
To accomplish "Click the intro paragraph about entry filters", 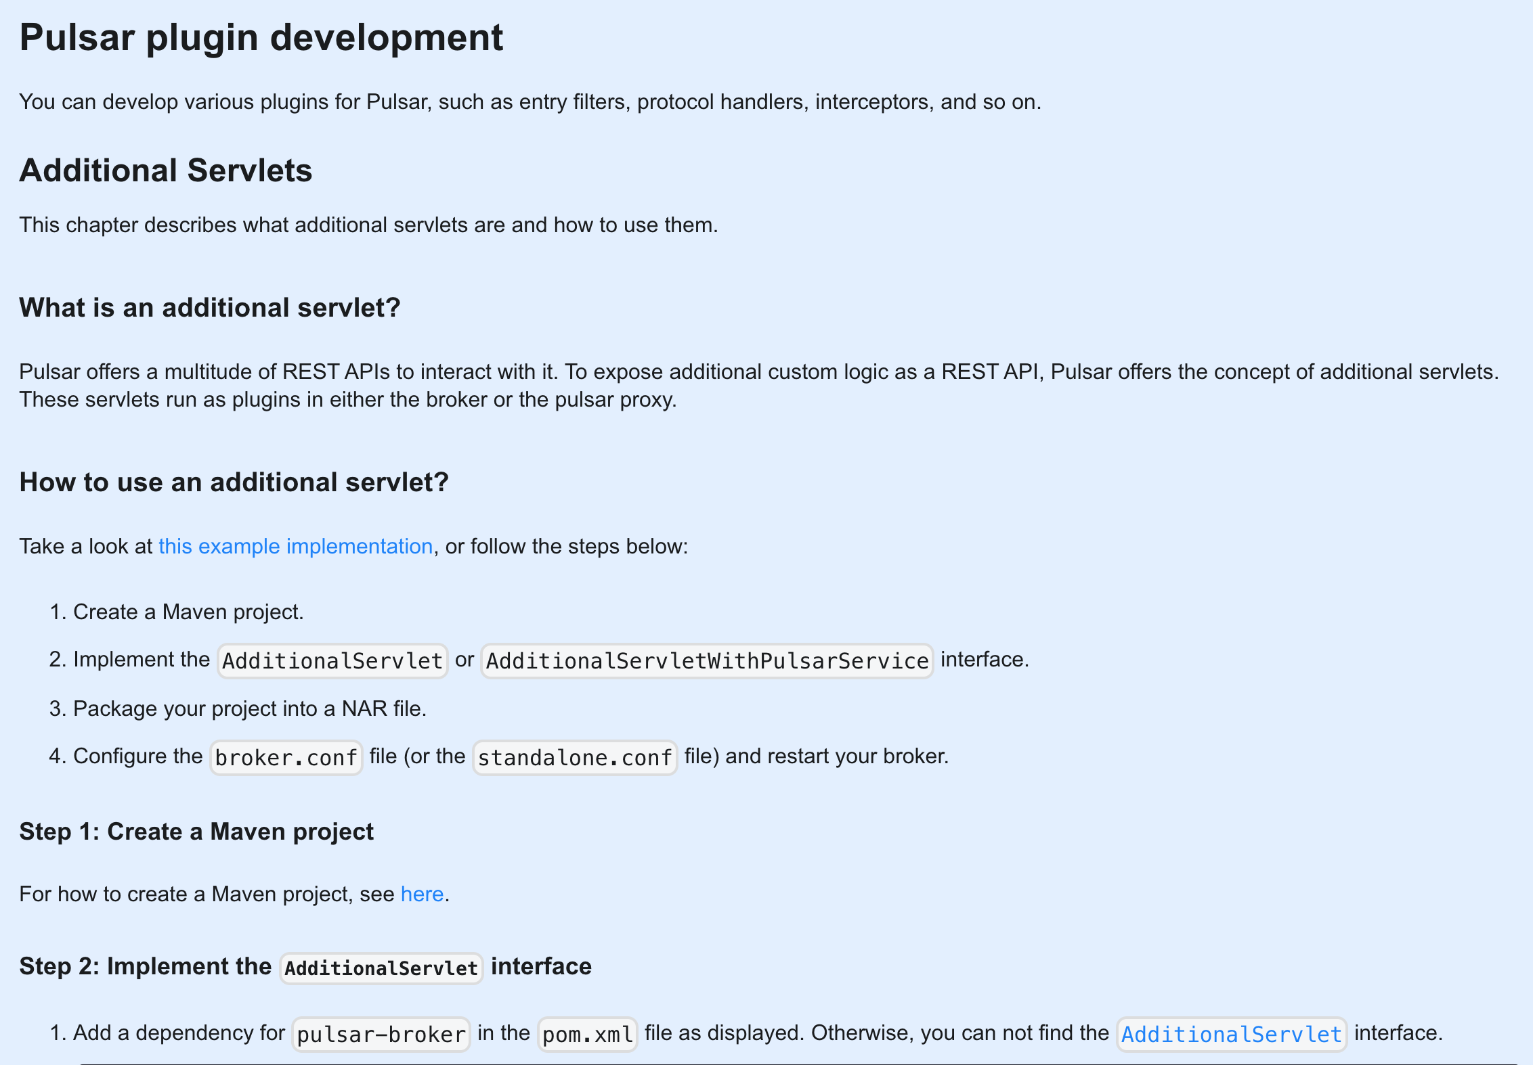I will point(530,102).
